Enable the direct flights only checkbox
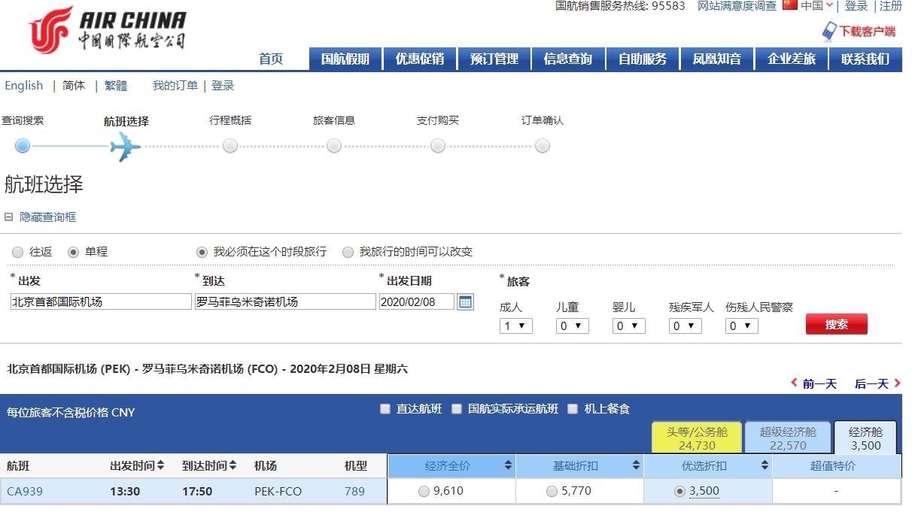 click(x=385, y=409)
